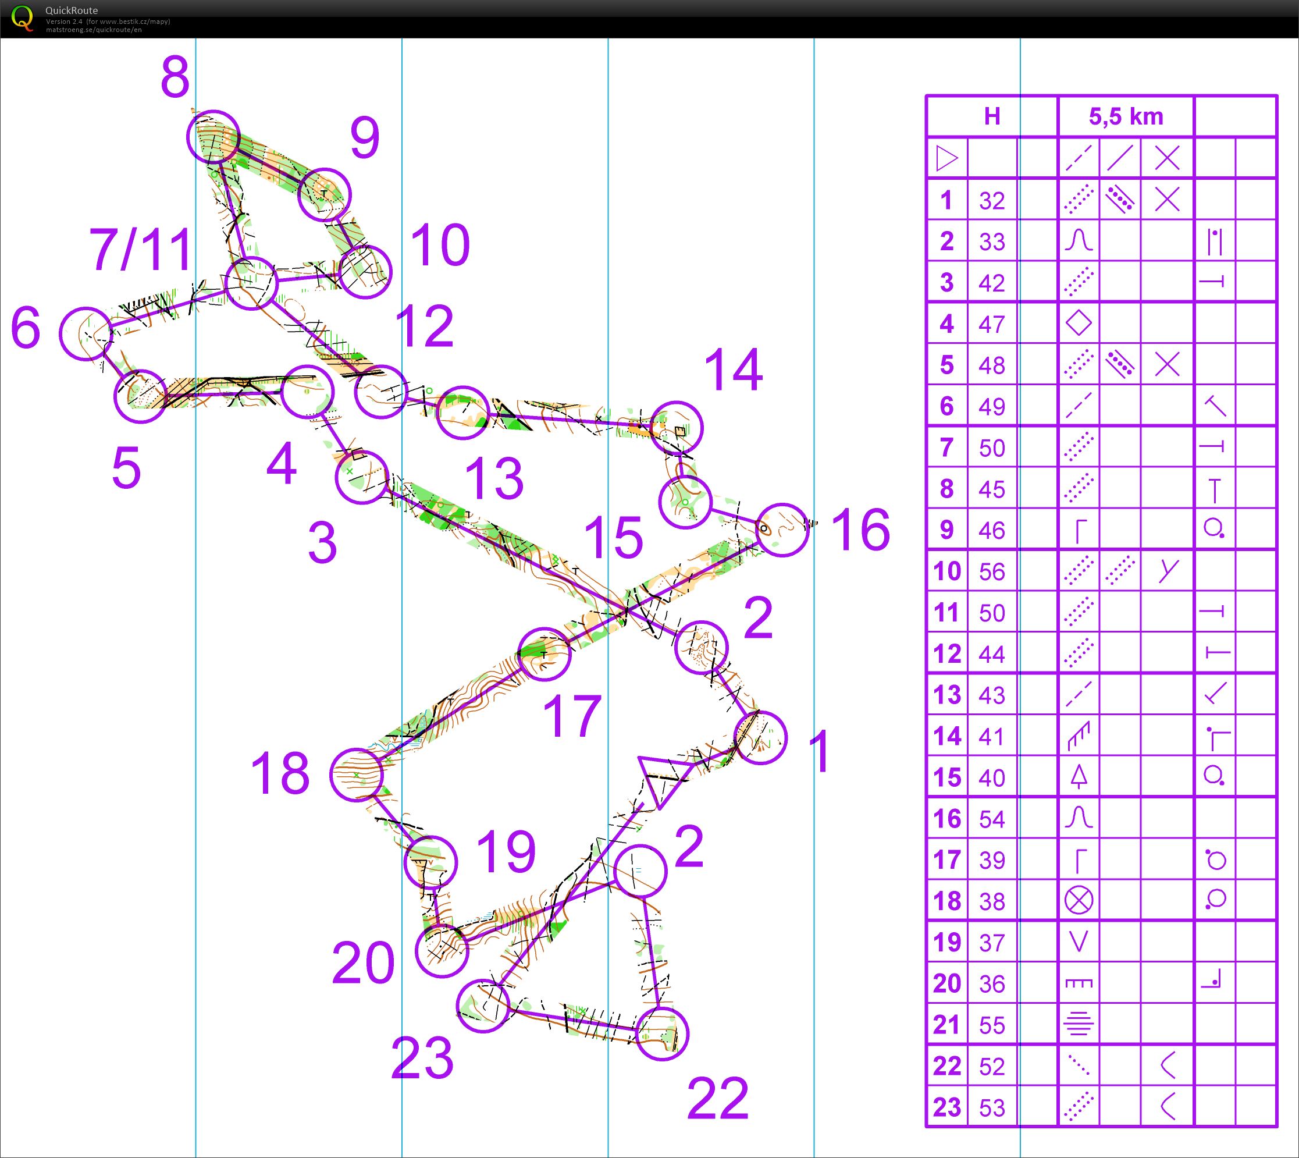Select control circle 16 on the map
Screen dimensions: 1299x1158
782,530
